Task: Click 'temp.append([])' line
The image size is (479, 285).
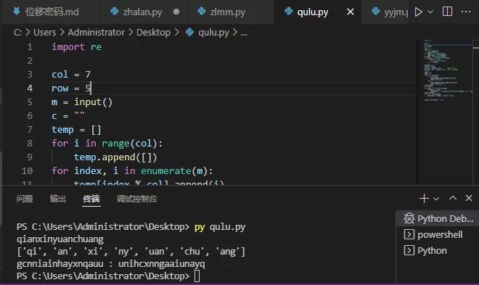Action: (x=115, y=157)
